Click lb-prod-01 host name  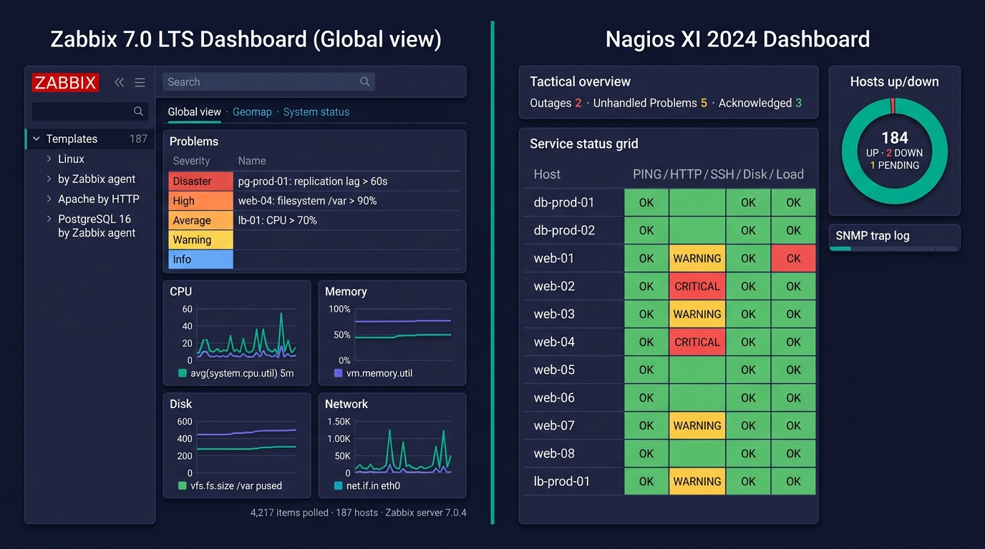(562, 482)
